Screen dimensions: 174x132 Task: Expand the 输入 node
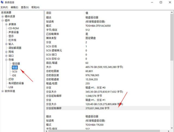[x=6, y=44]
